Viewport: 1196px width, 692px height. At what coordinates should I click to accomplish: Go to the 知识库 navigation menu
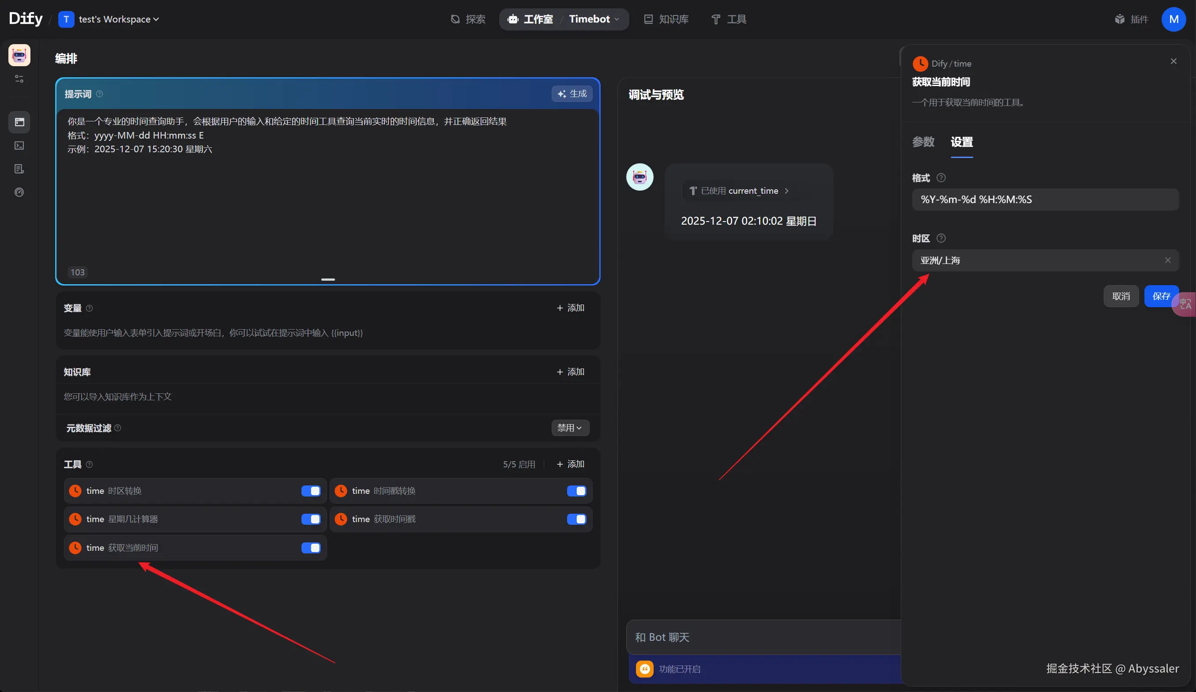pyautogui.click(x=666, y=19)
